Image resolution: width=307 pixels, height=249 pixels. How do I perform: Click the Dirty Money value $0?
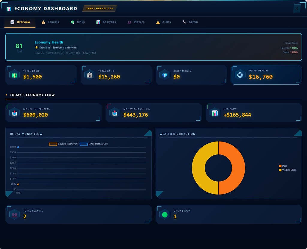177,77
